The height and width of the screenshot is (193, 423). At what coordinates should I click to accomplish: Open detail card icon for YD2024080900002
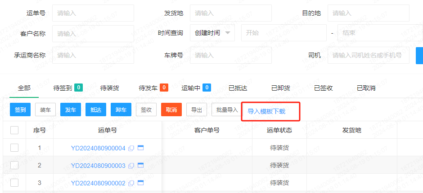coord(140,183)
